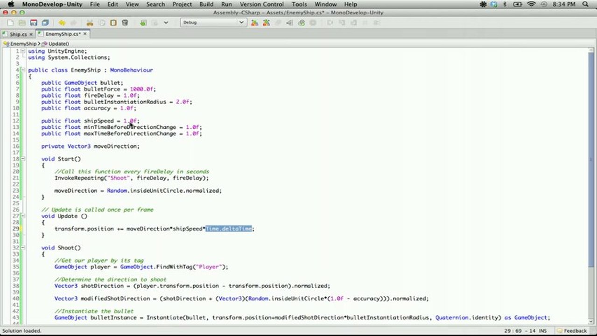Click the '29 : 69 – 14' cursor position
Image resolution: width=597 pixels, height=336 pixels.
(519, 331)
